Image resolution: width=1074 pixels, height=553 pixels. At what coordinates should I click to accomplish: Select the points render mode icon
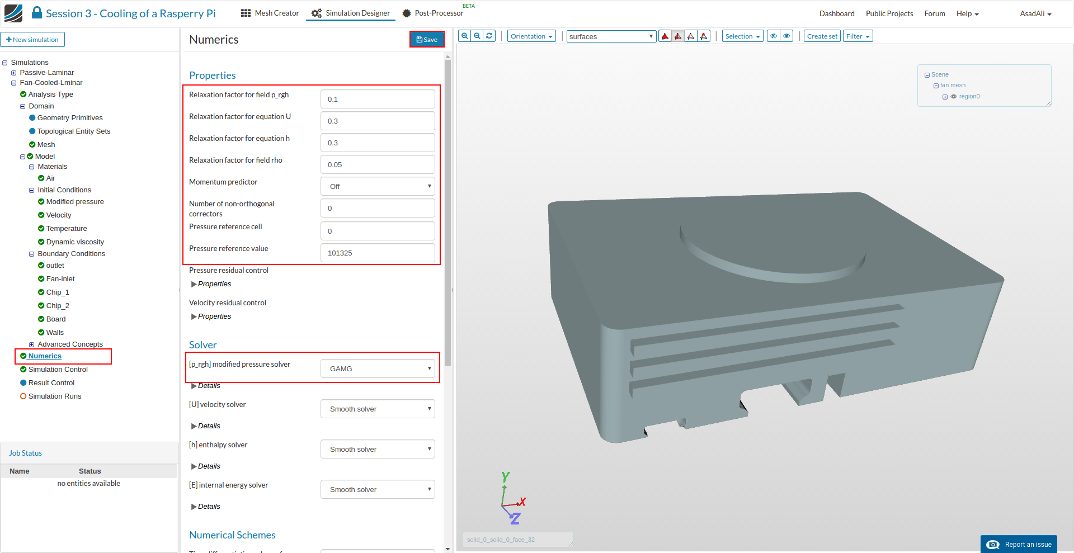tap(704, 36)
